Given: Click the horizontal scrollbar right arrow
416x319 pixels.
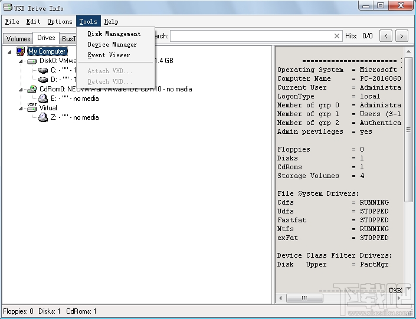Looking at the screenshot, I should [x=399, y=298].
